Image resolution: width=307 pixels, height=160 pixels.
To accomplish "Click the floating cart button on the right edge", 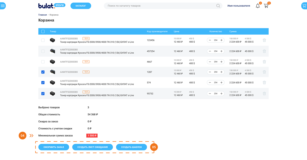I will click(x=304, y=6).
